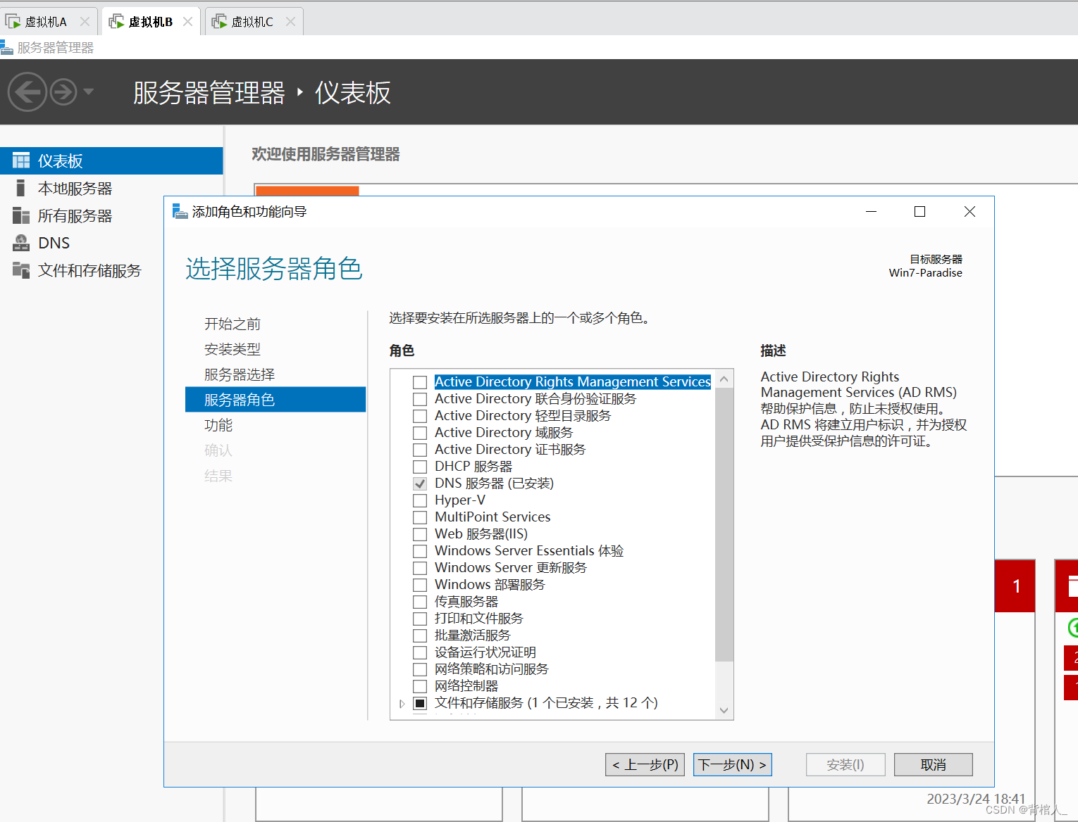
Task: Check Active Directory 轻型目录服务
Action: [420, 416]
